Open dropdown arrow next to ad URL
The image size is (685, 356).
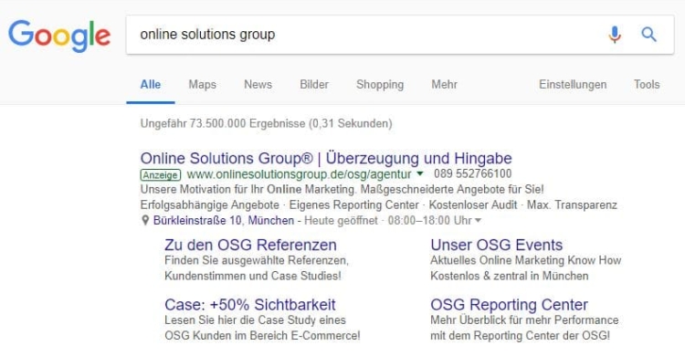420,173
